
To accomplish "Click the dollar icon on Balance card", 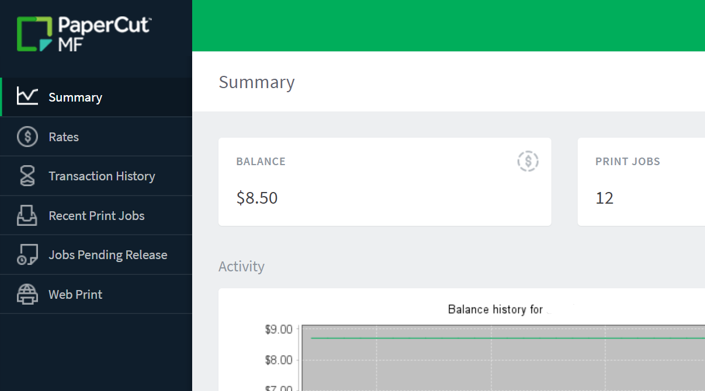I will [528, 161].
